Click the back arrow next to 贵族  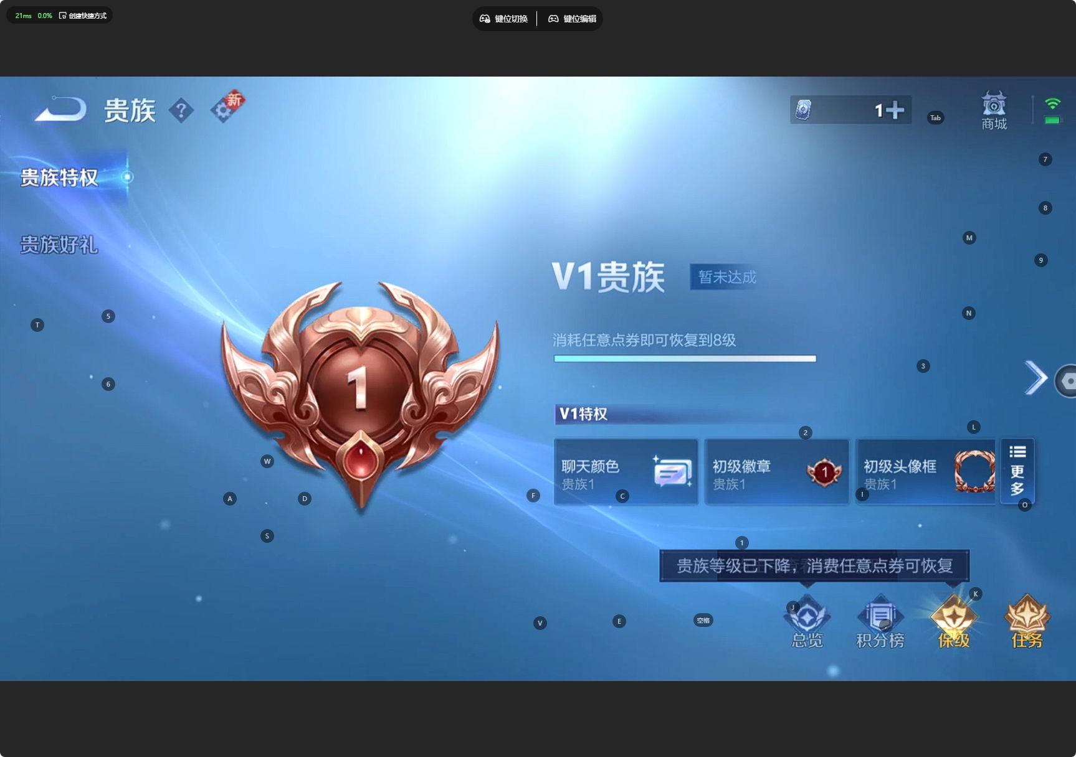[59, 109]
